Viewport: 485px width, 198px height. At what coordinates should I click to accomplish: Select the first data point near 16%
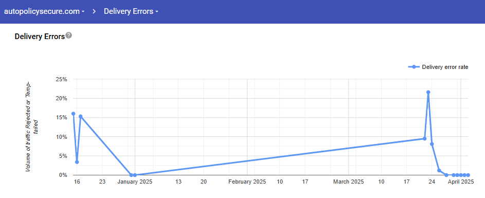click(x=74, y=114)
